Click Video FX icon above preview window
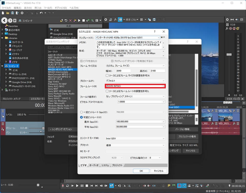Viewport: 246px width, 193px height. coord(116,20)
